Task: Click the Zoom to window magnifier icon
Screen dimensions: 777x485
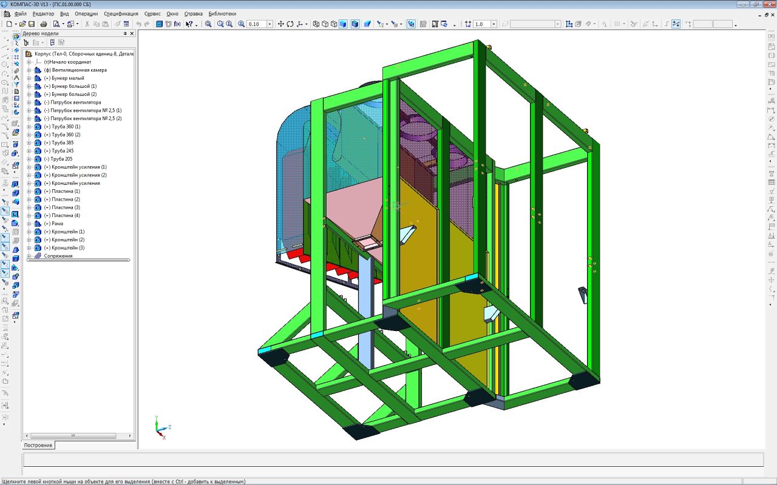Action: click(x=208, y=24)
